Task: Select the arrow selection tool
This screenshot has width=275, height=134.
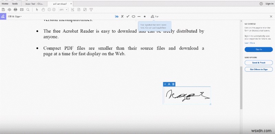Action: point(37,10)
